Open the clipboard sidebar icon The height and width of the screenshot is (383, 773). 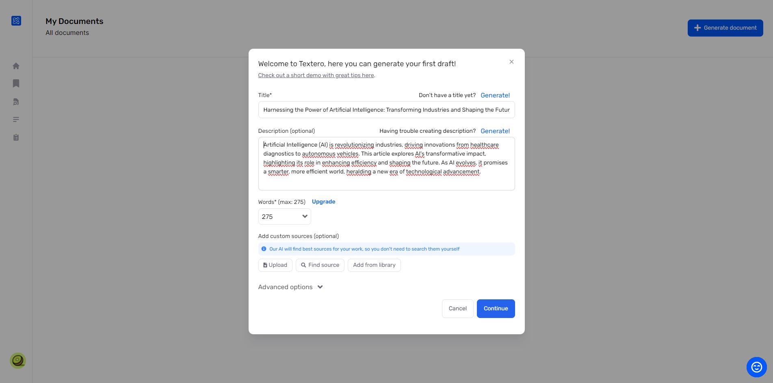(16, 137)
